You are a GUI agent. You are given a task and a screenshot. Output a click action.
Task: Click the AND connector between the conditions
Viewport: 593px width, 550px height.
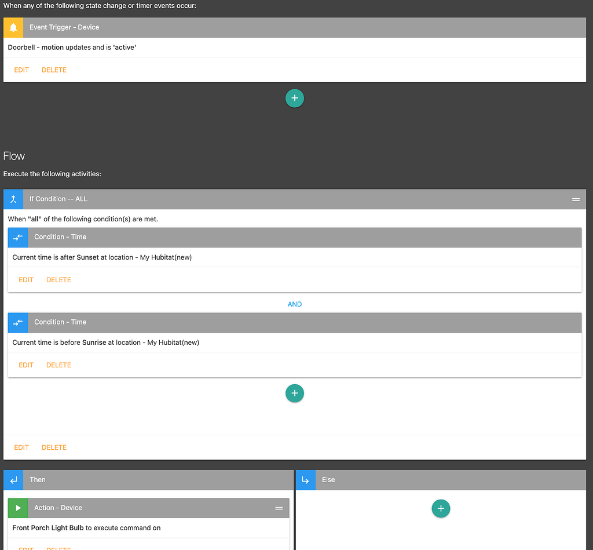point(295,304)
